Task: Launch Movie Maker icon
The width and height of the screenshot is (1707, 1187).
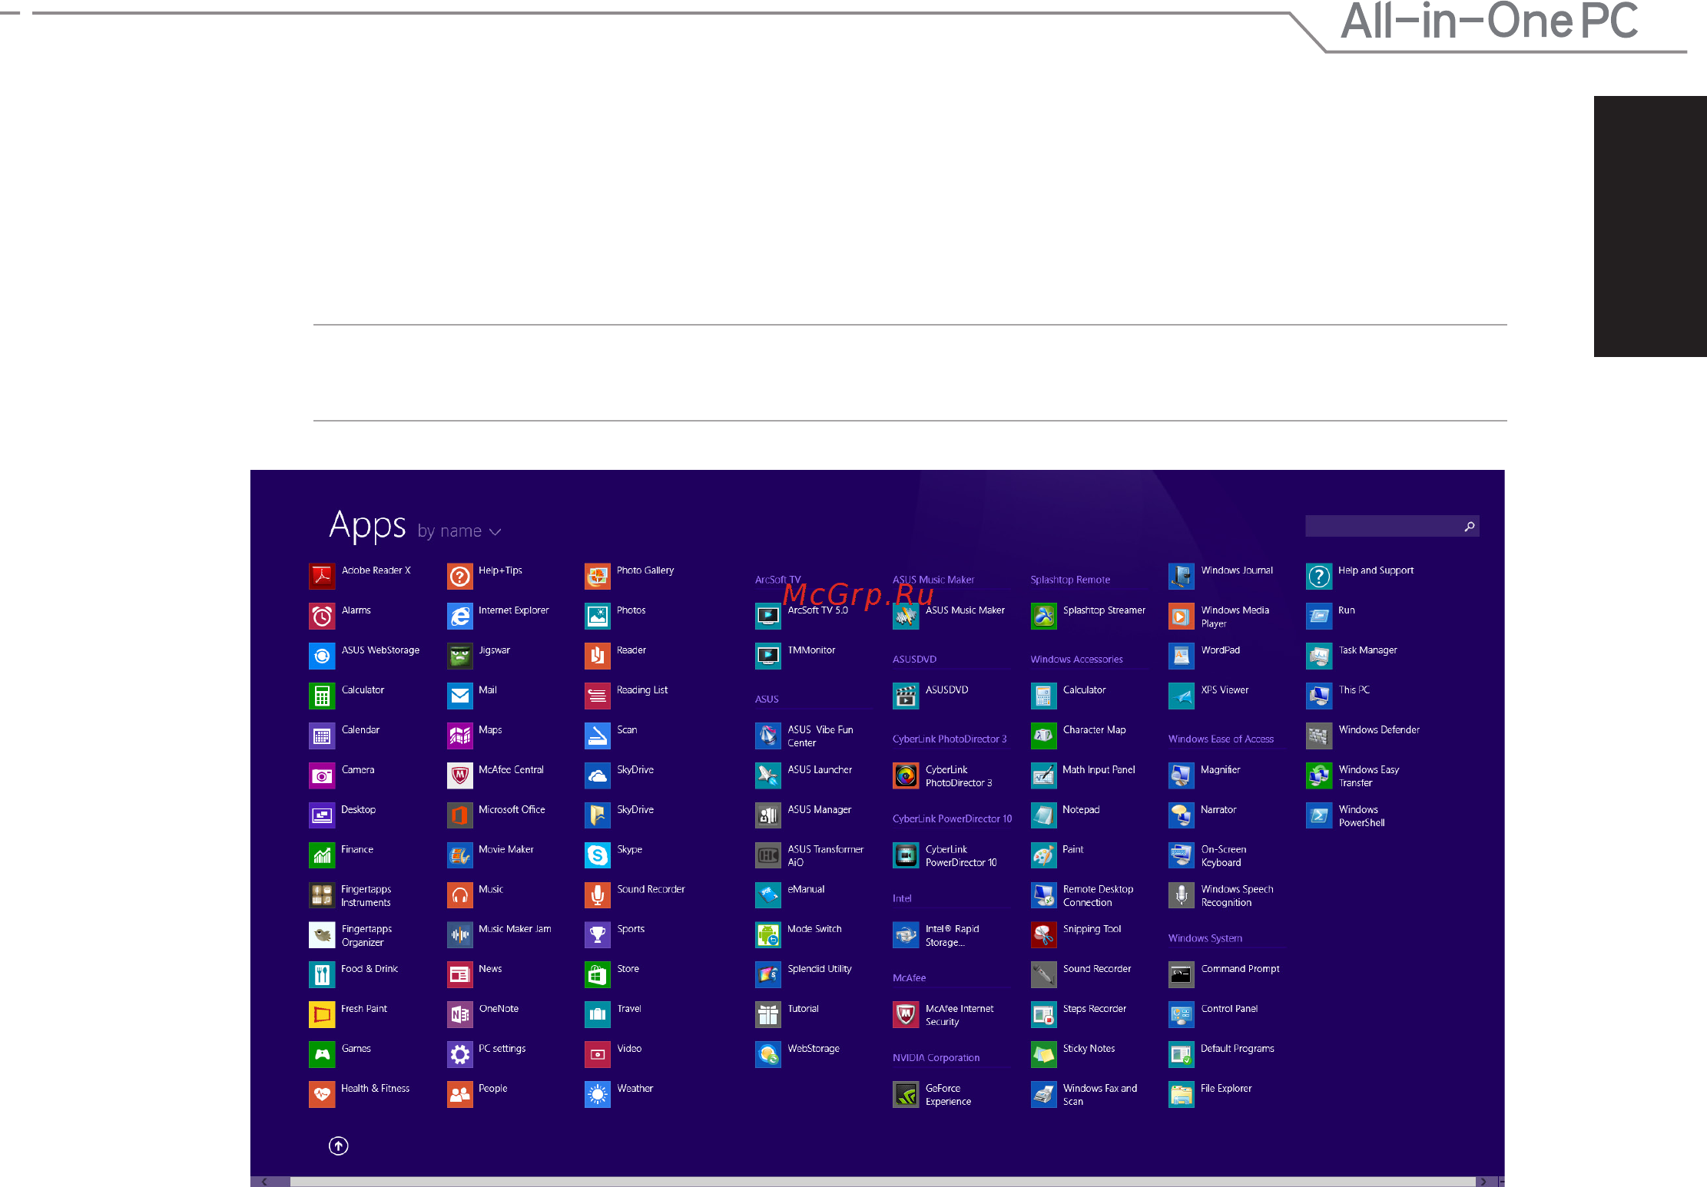Action: tap(459, 855)
